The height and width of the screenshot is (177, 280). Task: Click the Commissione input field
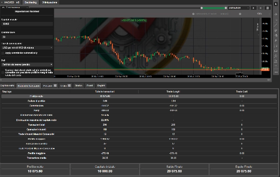click(x=27, y=37)
